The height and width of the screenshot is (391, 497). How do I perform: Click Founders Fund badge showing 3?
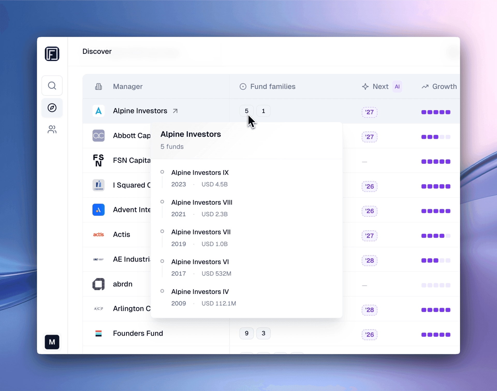pyautogui.click(x=264, y=333)
